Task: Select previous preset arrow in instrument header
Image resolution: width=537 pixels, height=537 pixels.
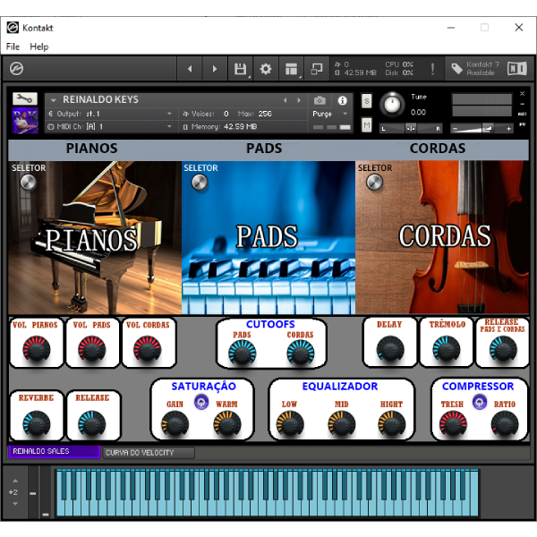Action: point(285,100)
